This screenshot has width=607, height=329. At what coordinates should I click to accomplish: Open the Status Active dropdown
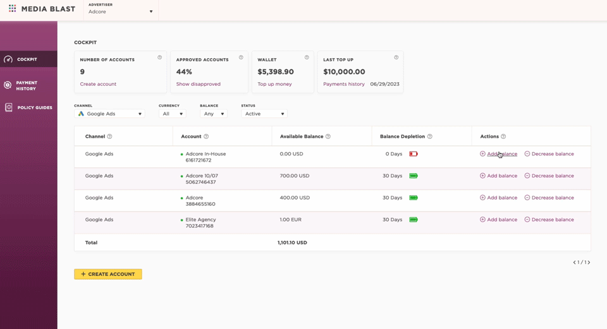coord(264,114)
